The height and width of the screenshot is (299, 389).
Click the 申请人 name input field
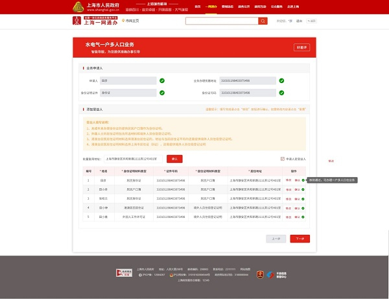128,80
